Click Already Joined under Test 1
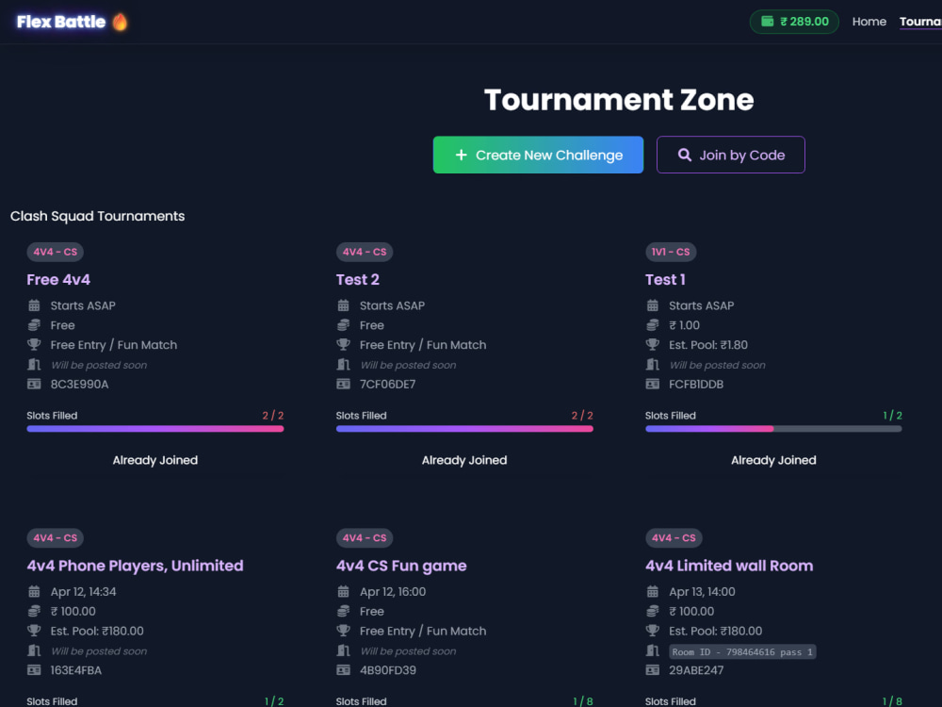Image resolution: width=942 pixels, height=707 pixels. click(773, 460)
